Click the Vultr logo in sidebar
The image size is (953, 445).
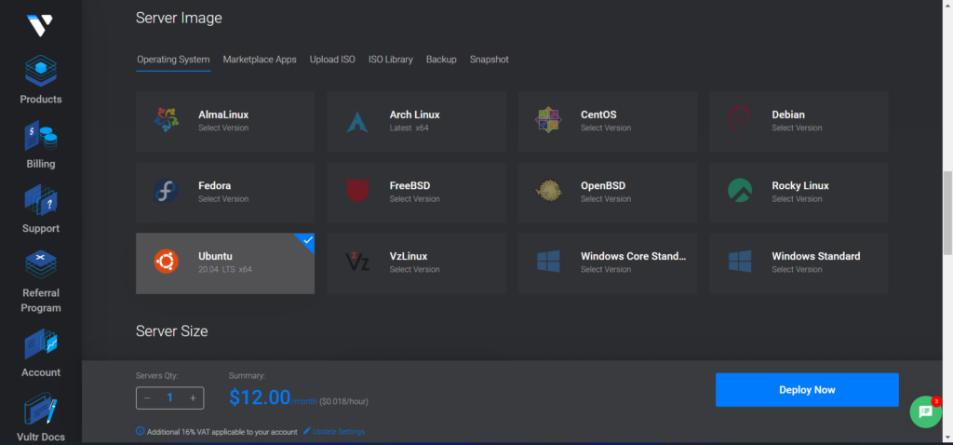pyautogui.click(x=40, y=25)
